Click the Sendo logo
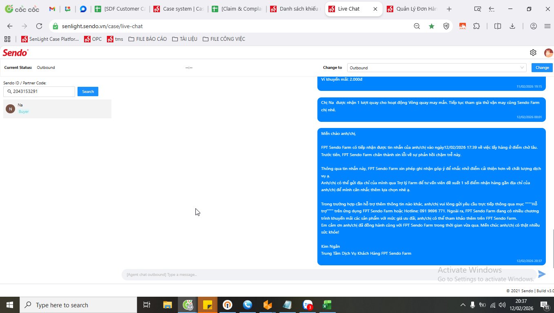 (x=16, y=53)
